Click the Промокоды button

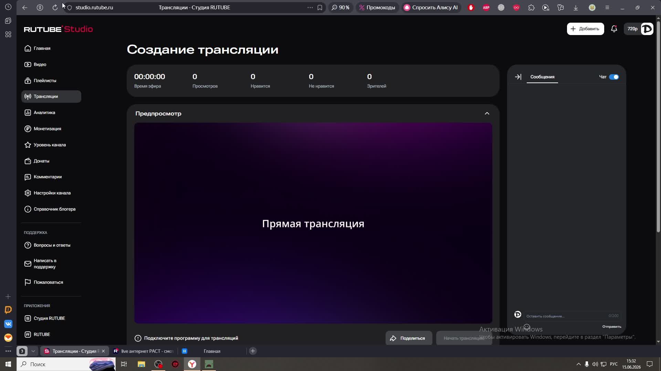coord(377,8)
